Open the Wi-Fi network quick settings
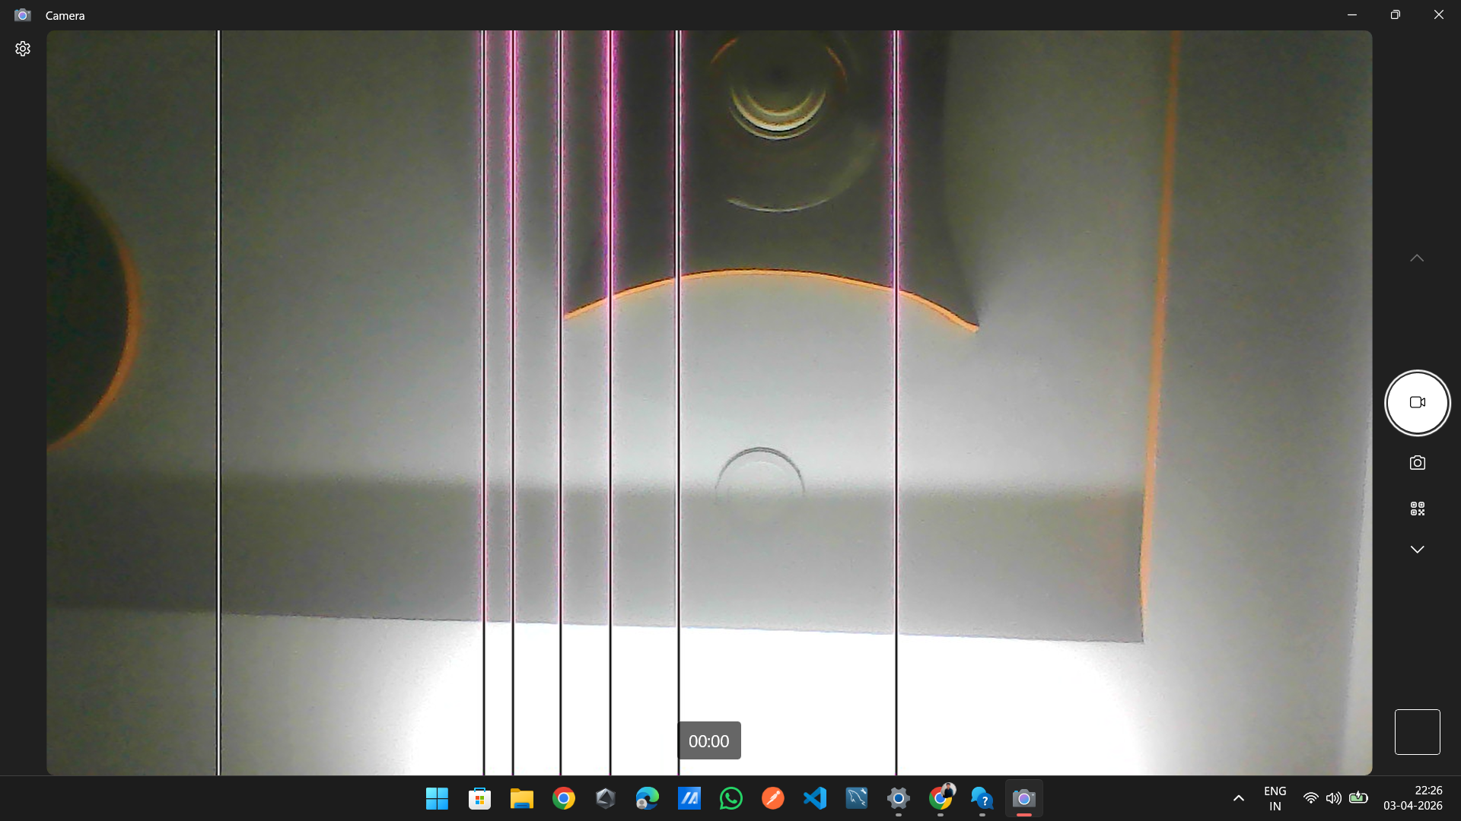 click(x=1310, y=798)
